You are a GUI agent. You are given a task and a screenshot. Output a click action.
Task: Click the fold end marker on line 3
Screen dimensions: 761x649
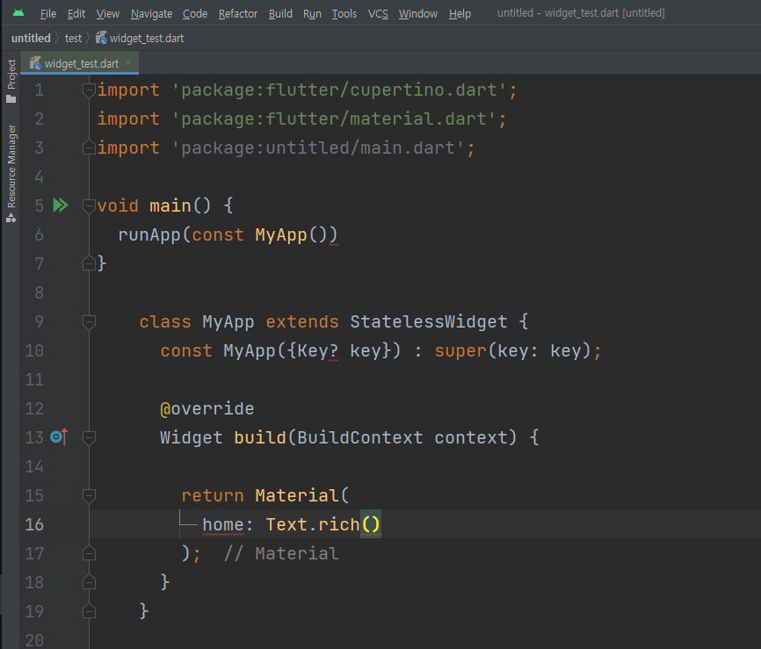(x=89, y=148)
